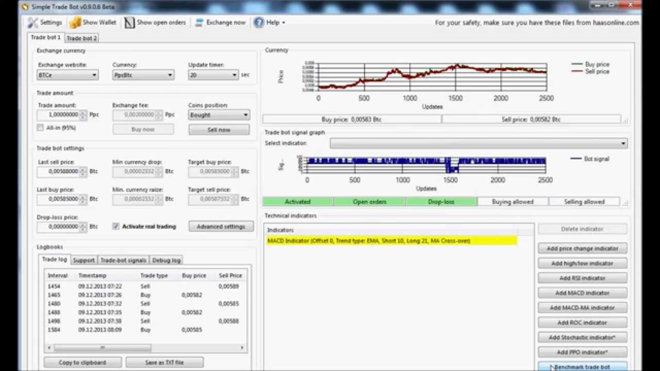Click the Buy price legend entry

[590, 64]
